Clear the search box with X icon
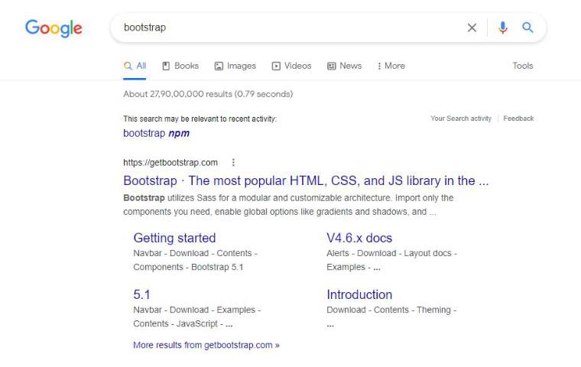The height and width of the screenshot is (367, 581). (472, 28)
